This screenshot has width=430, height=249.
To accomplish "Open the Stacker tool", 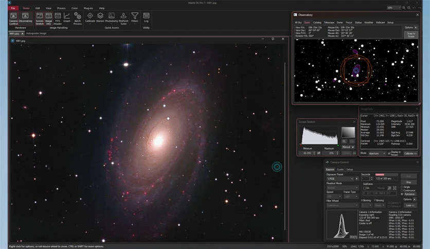I will pos(100,17).
